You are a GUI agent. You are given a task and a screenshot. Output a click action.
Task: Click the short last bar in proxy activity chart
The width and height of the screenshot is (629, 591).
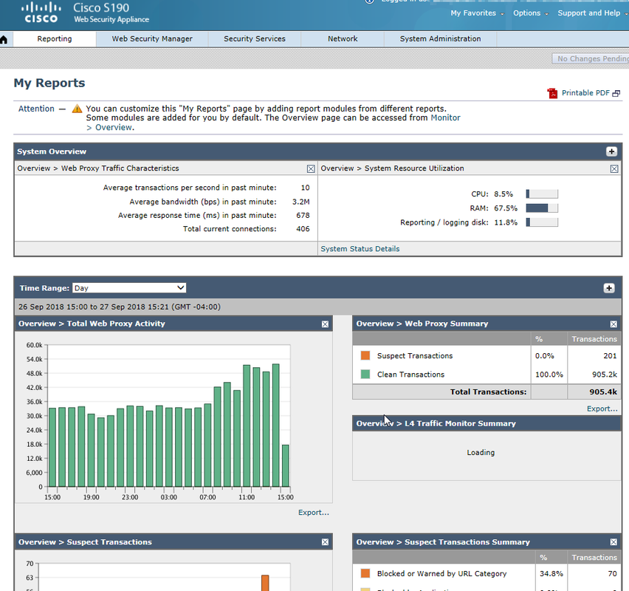(285, 465)
